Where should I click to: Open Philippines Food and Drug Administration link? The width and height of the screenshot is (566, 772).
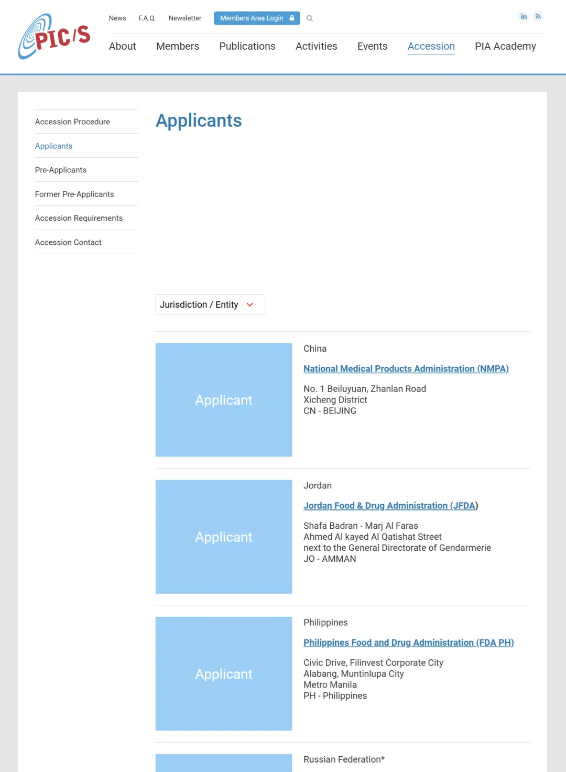[408, 643]
